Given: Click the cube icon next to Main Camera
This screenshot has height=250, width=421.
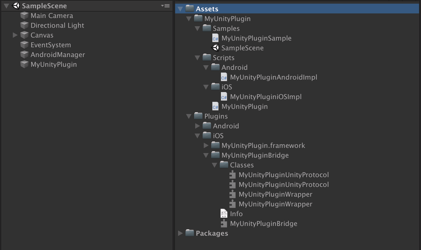Looking at the screenshot, I should tap(24, 16).
